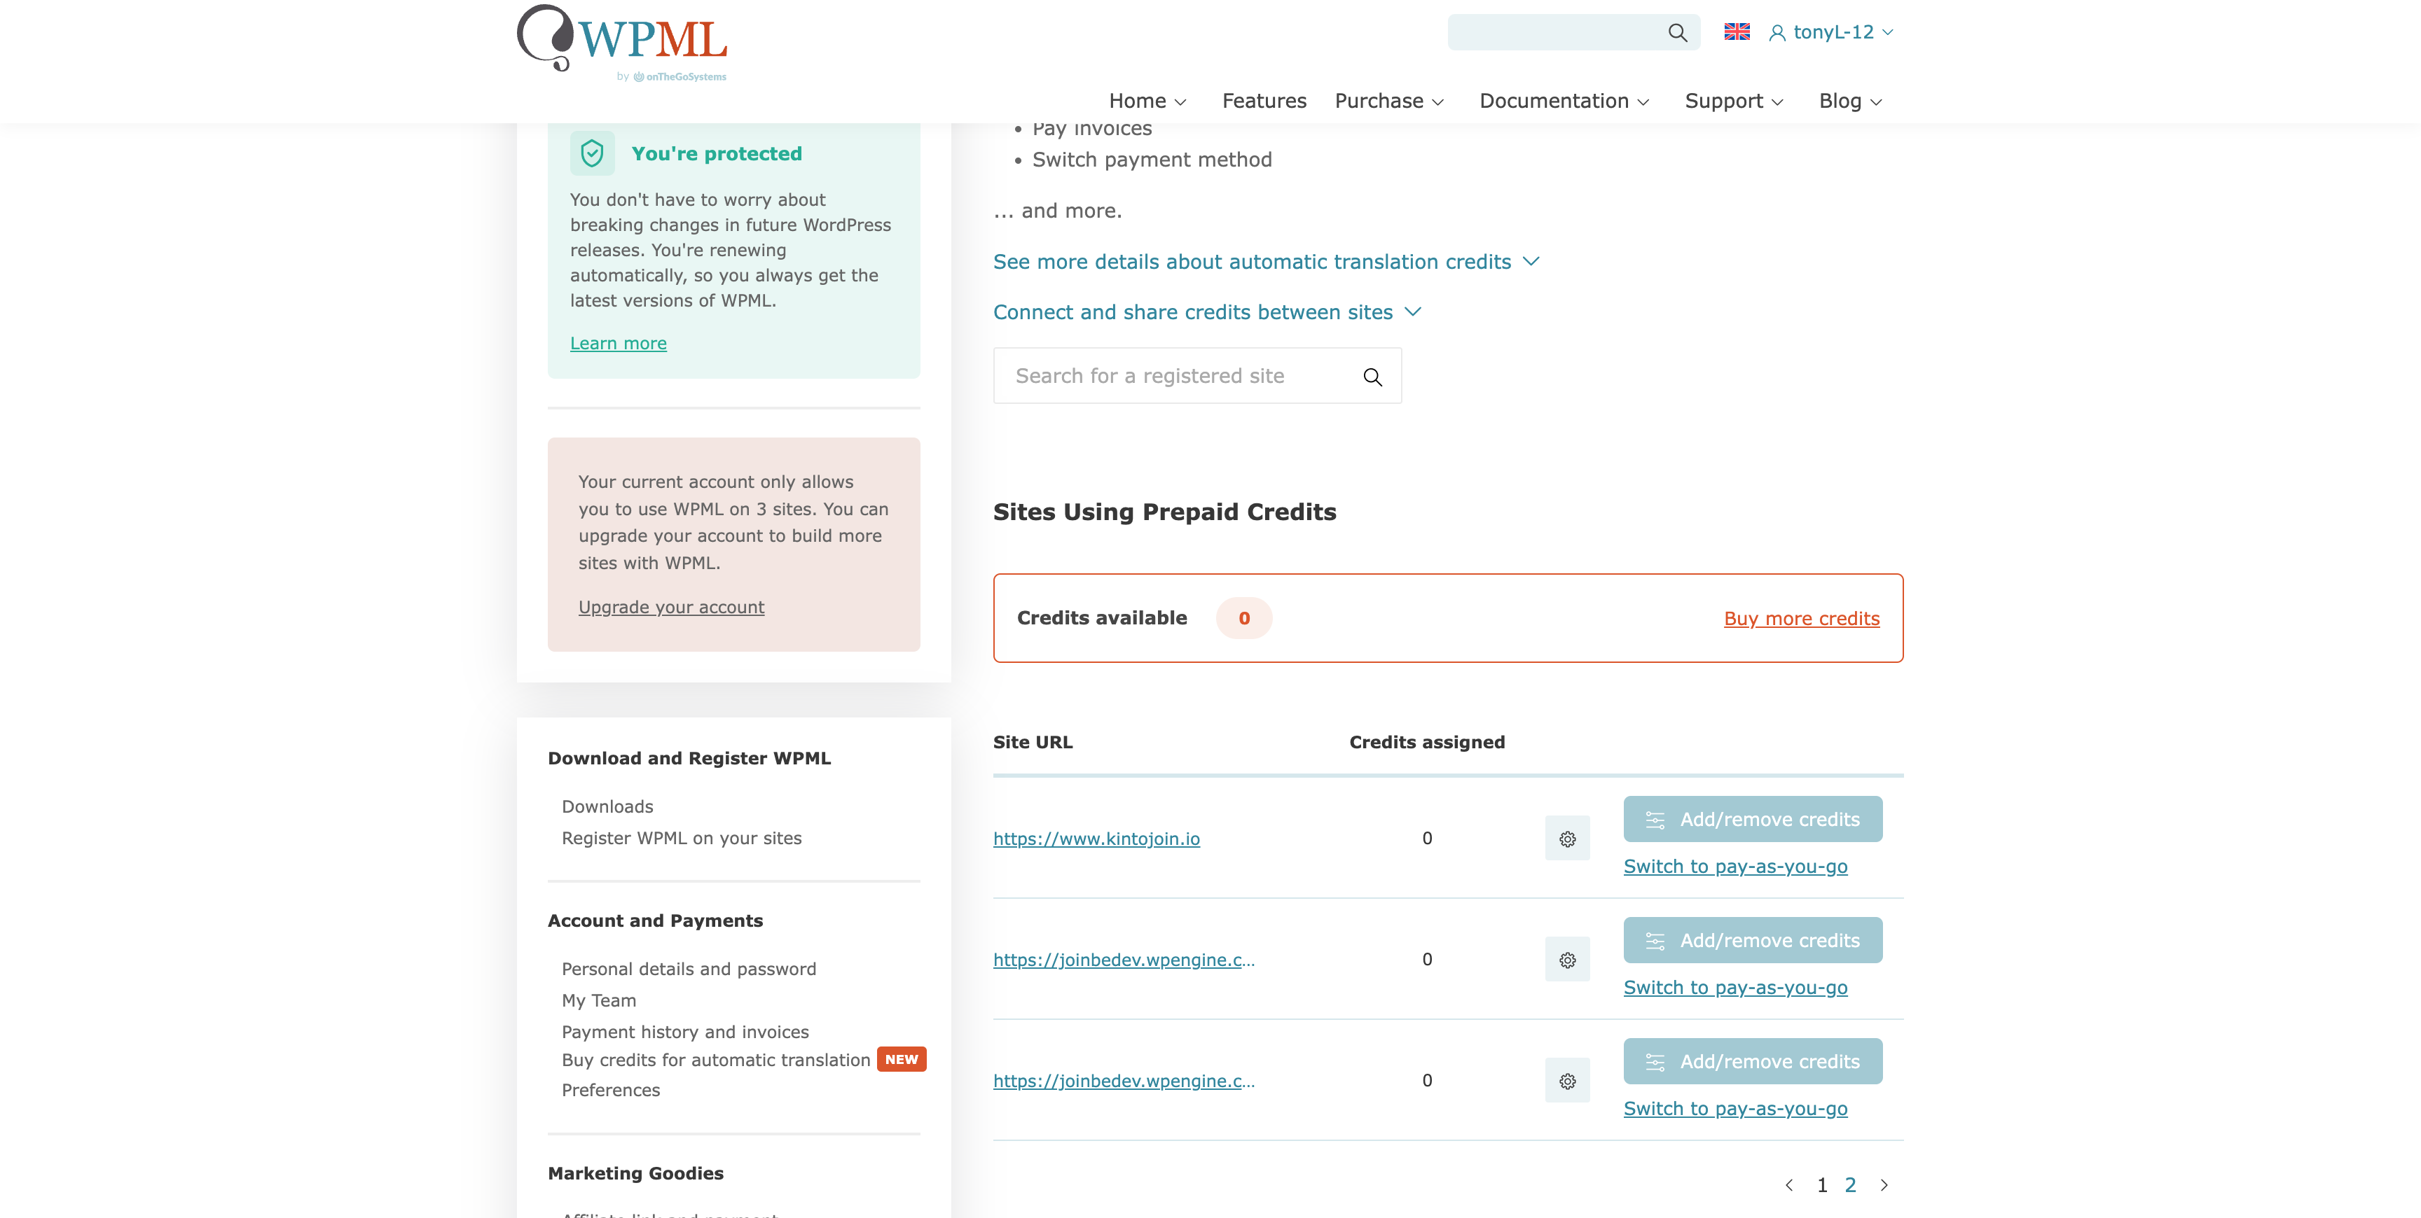The height and width of the screenshot is (1218, 2421).
Task: Click Marketing Goodies heading
Action: pos(635,1174)
